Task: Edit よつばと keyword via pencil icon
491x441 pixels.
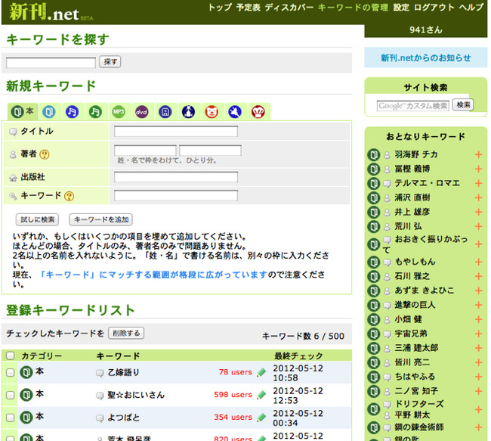Action: [261, 418]
